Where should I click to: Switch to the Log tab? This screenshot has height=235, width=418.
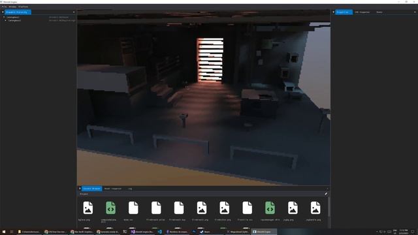(x=130, y=189)
